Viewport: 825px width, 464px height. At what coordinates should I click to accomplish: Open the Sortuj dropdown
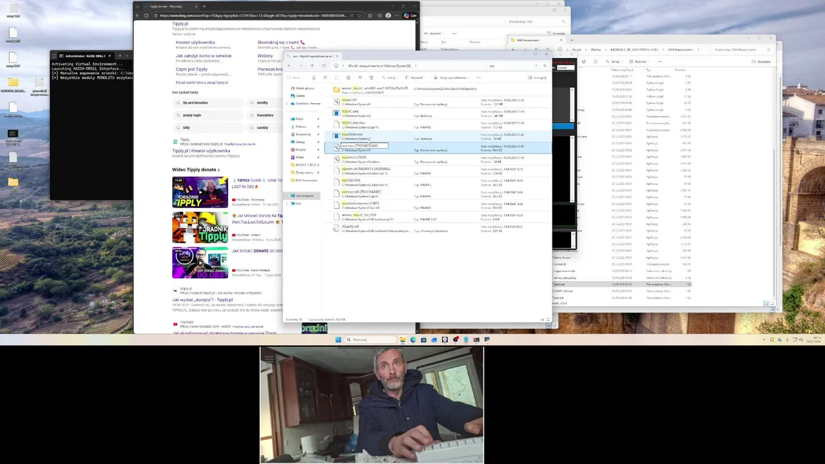[391, 77]
